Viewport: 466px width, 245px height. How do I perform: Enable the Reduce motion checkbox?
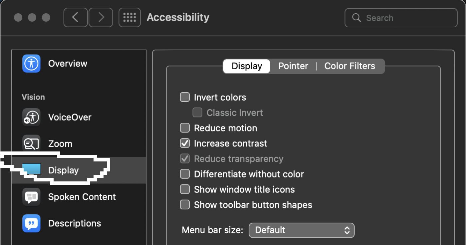click(185, 128)
